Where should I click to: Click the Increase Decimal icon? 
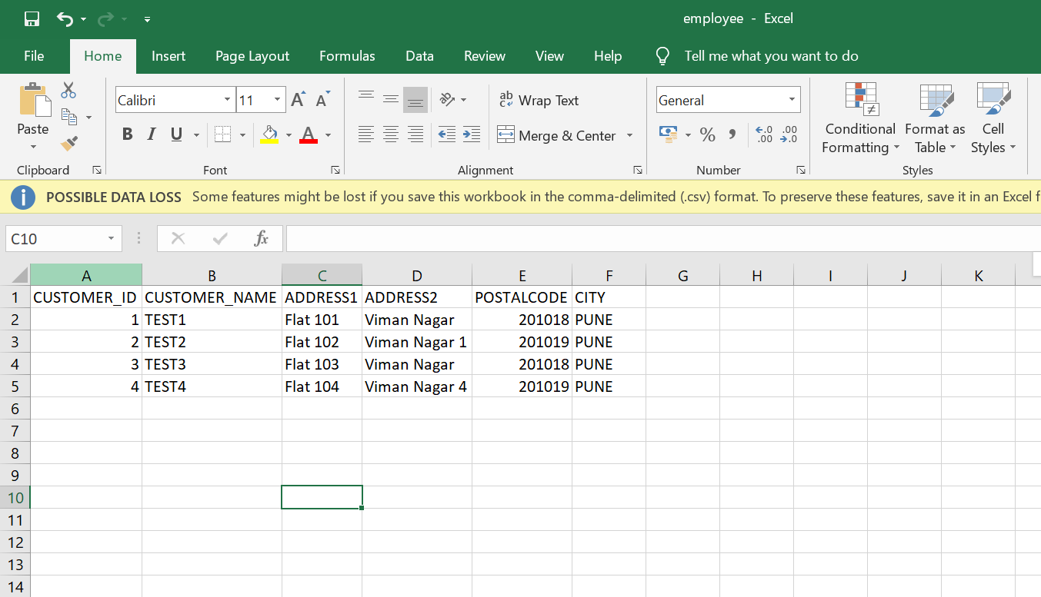pyautogui.click(x=765, y=135)
